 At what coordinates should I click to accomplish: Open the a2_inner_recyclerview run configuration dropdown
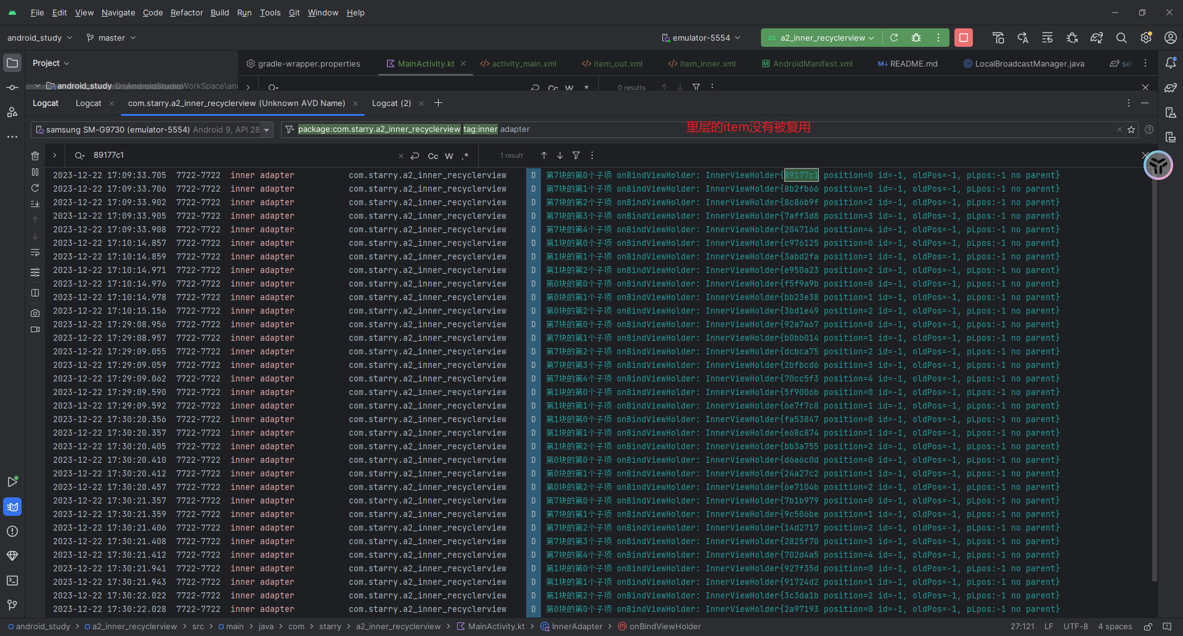pyautogui.click(x=821, y=38)
